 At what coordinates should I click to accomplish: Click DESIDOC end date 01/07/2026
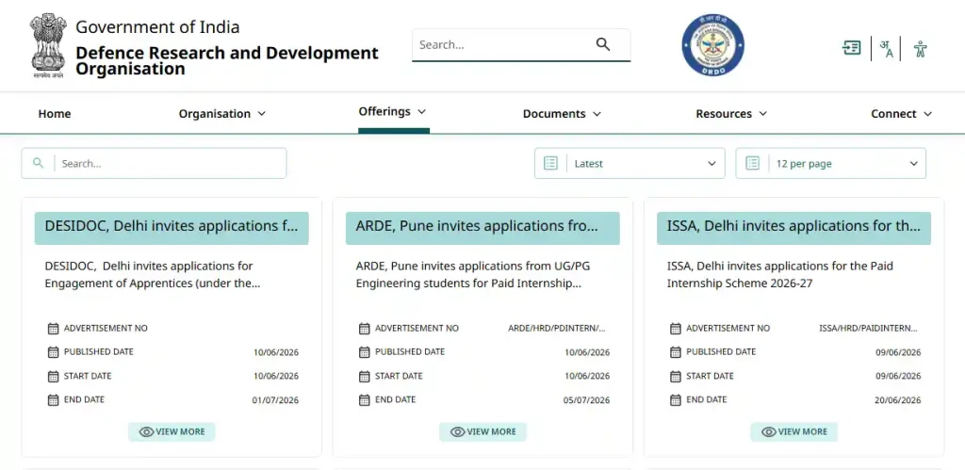click(x=275, y=400)
